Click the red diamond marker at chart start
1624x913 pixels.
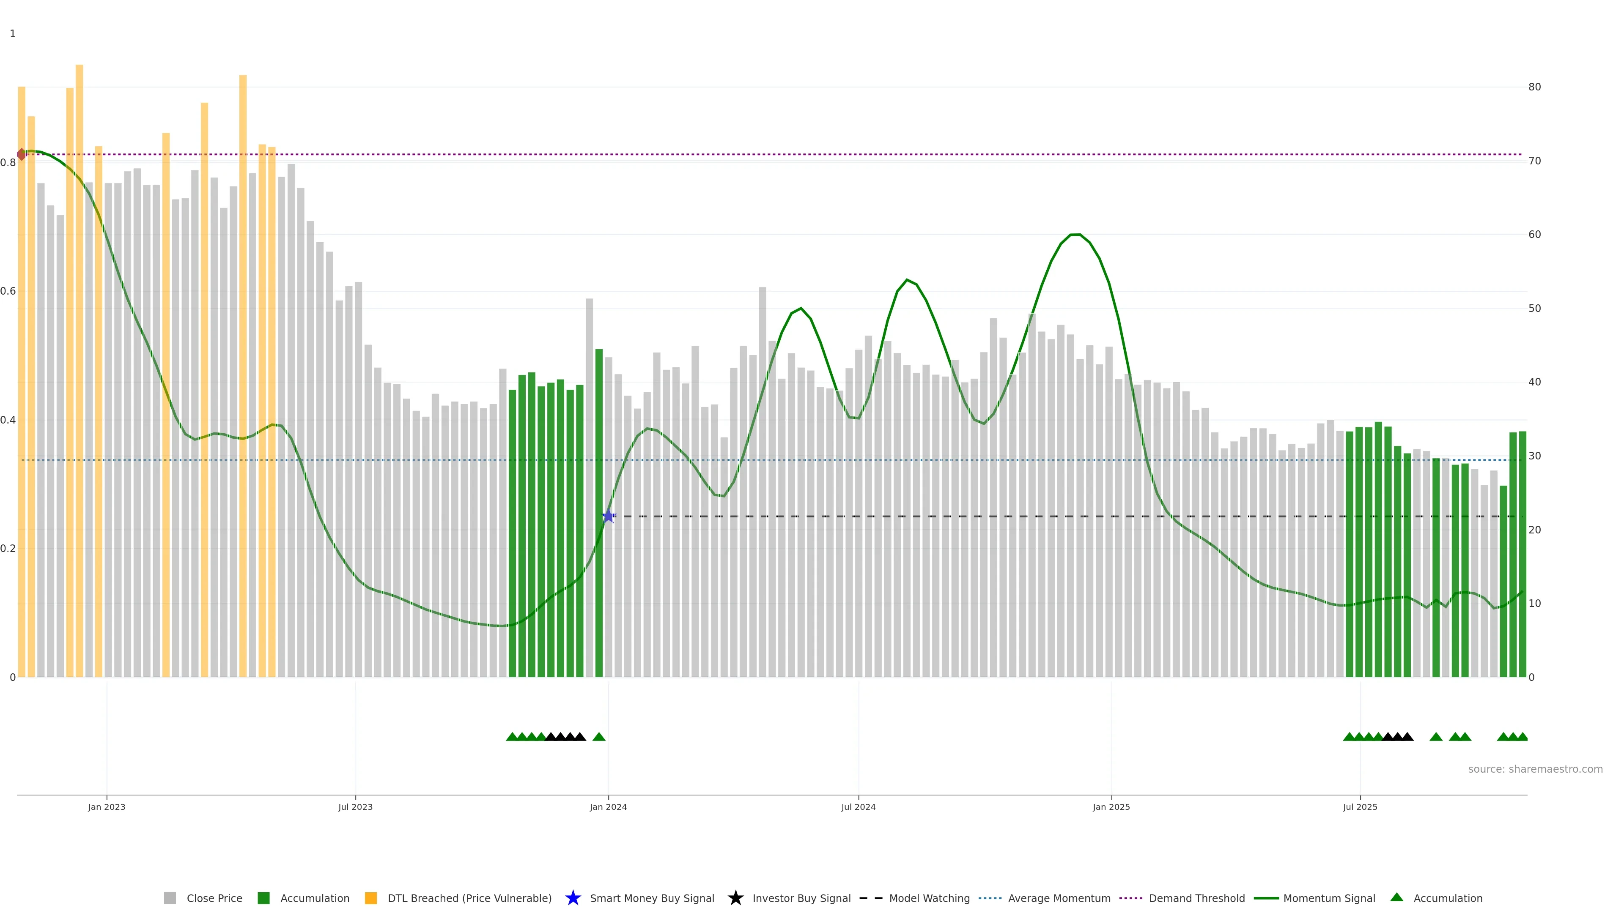[x=22, y=154]
